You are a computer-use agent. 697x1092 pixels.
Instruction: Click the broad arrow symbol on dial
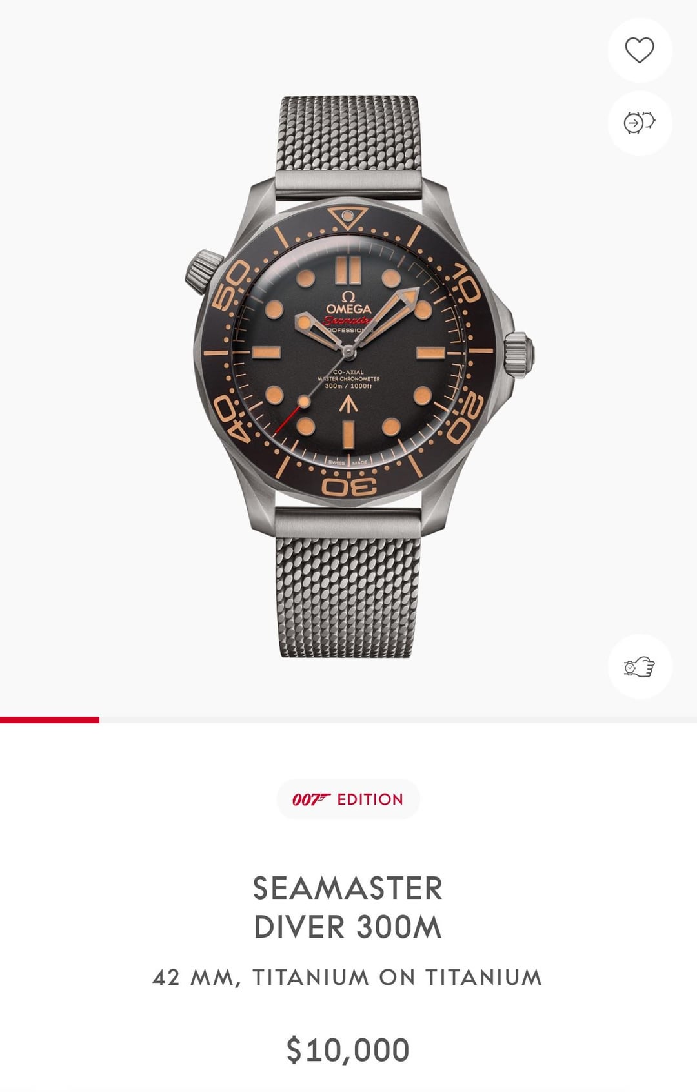pyautogui.click(x=348, y=404)
